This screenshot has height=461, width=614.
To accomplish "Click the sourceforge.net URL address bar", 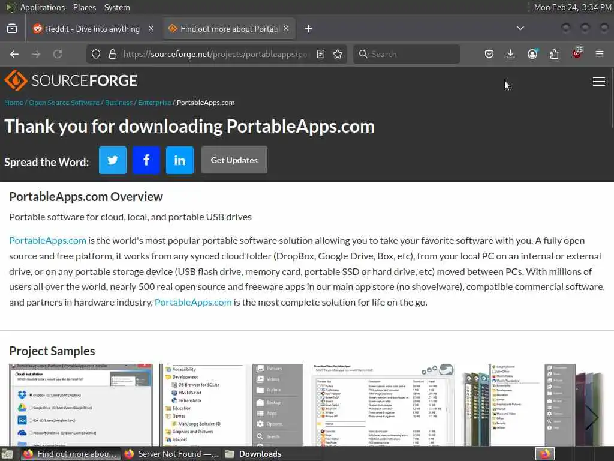I will [x=215, y=54].
